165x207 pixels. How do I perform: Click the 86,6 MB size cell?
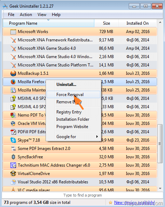coord(107,48)
